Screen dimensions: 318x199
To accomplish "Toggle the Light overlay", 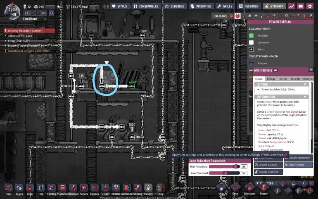I will [256, 16].
